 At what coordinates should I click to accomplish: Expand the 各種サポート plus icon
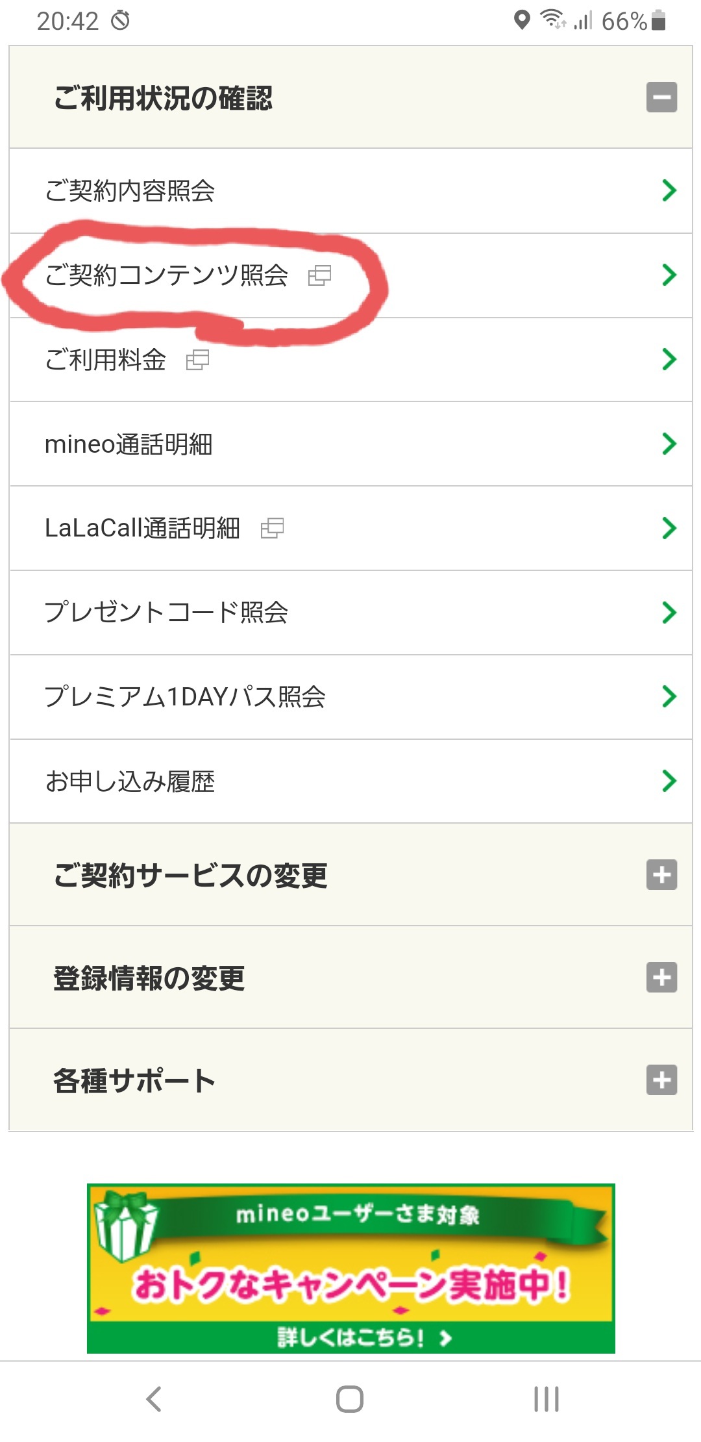(661, 1080)
